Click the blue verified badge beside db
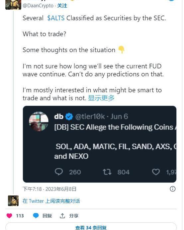This screenshot has width=184, height=230. pos(69,116)
